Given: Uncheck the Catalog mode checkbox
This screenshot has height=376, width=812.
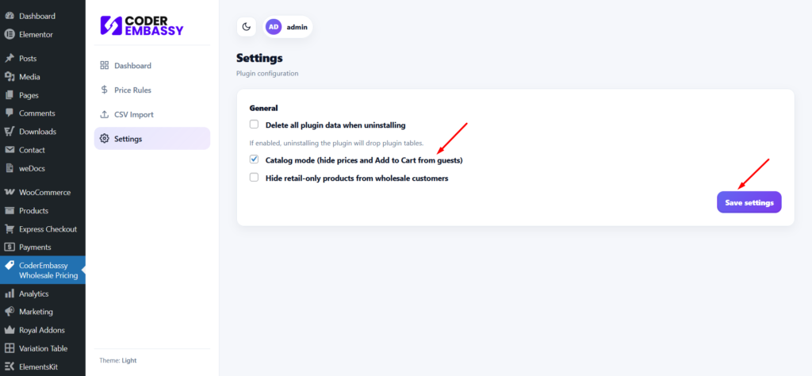Looking at the screenshot, I should (255, 159).
